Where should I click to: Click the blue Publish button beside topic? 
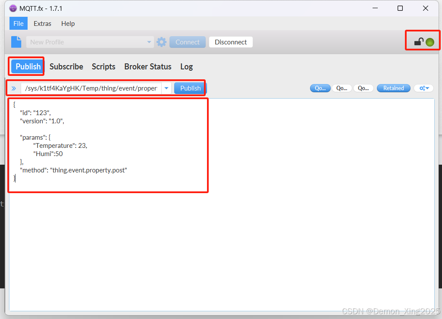click(x=191, y=88)
